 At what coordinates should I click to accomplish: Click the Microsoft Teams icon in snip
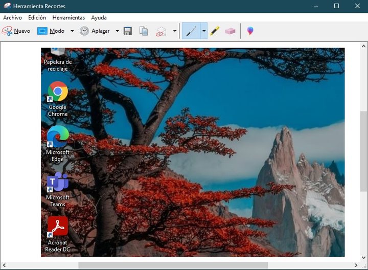58,182
